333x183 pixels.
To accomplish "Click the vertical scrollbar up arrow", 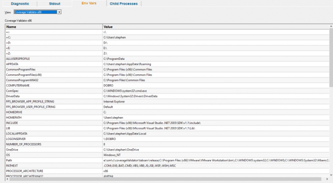I will (x=331, y=26).
